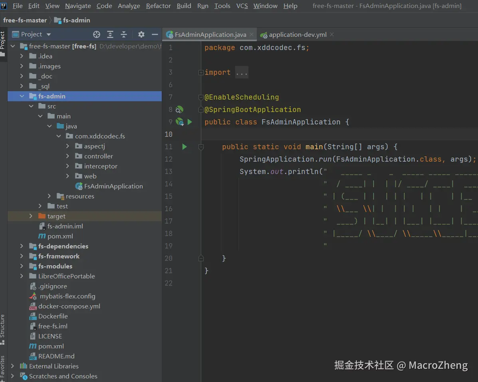Select docker-compose.yml in project tree
478x382 pixels.
pyautogui.click(x=69, y=306)
